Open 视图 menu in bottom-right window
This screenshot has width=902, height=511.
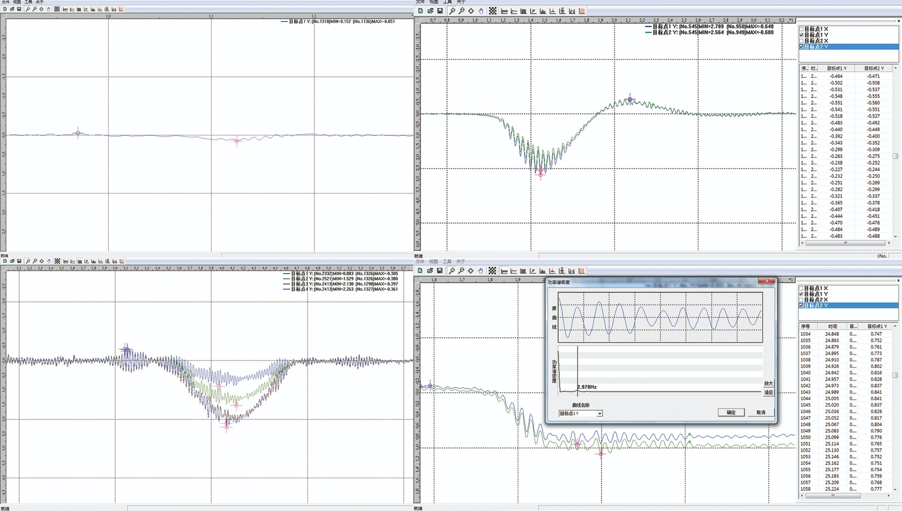(x=434, y=261)
